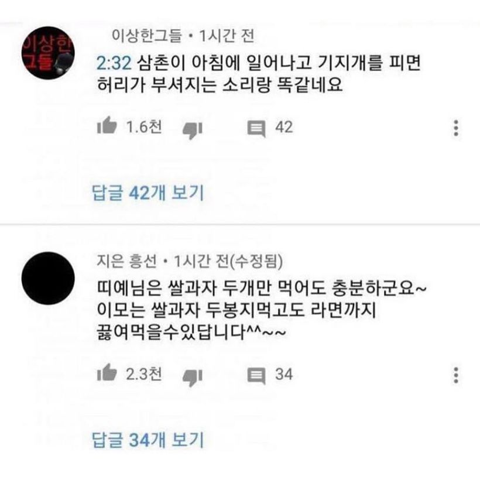This screenshot has height=480, width=480.
Task: Click reply bubble icon on 지은 홍선 comment
Action: pyautogui.click(x=256, y=376)
